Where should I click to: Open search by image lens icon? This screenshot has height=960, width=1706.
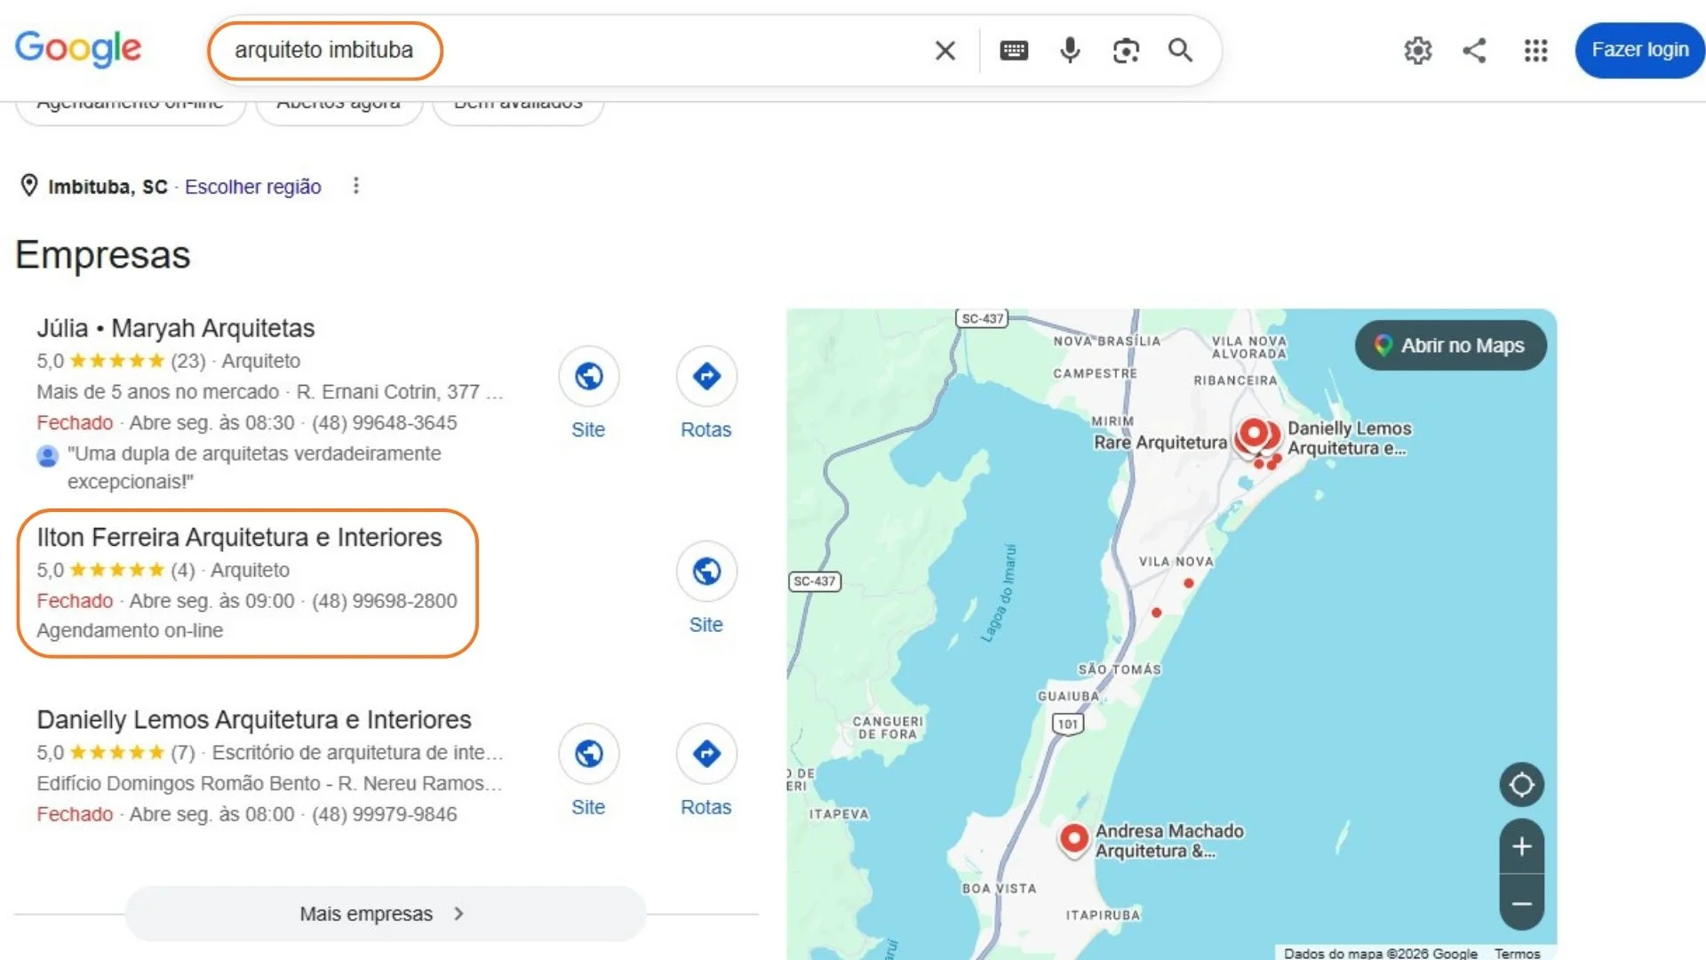coord(1126,51)
